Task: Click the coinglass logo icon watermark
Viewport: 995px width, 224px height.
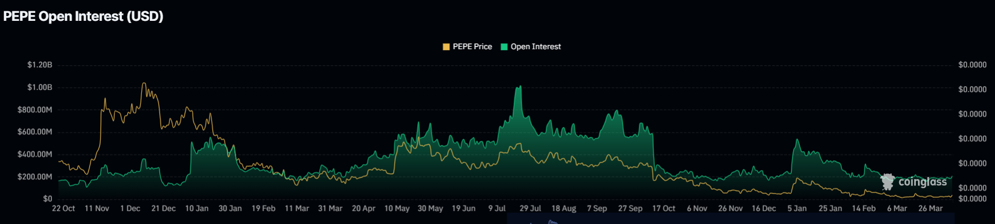Action: point(887,182)
